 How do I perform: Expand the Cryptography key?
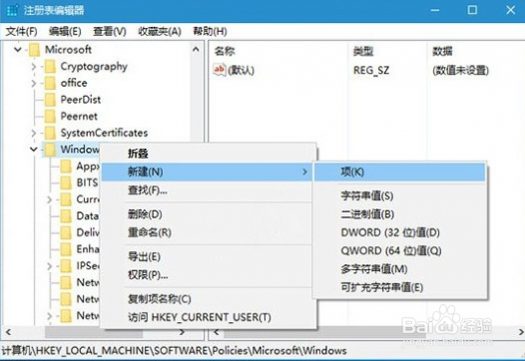34,67
